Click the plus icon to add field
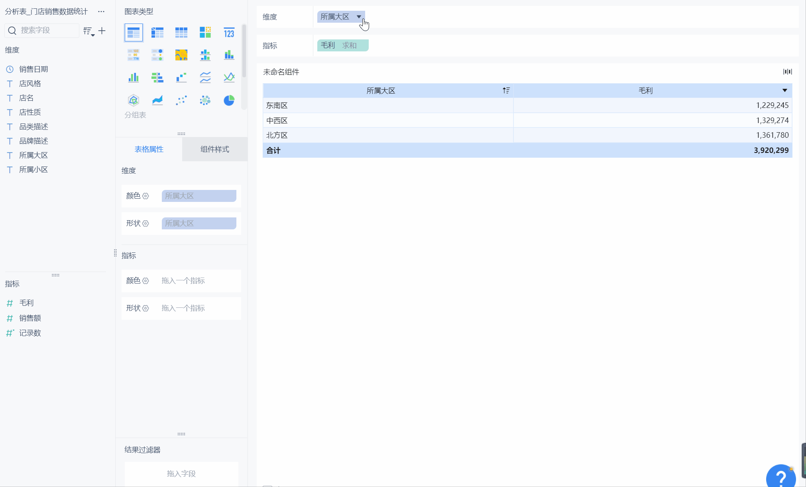The width and height of the screenshot is (806, 487). coord(102,31)
